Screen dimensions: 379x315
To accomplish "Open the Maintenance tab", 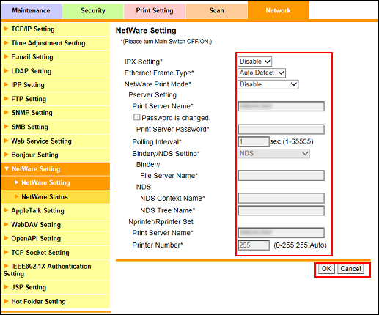I will pos(31,10).
